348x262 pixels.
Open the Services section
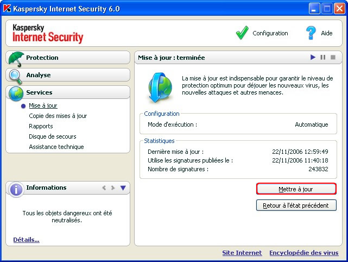point(68,92)
